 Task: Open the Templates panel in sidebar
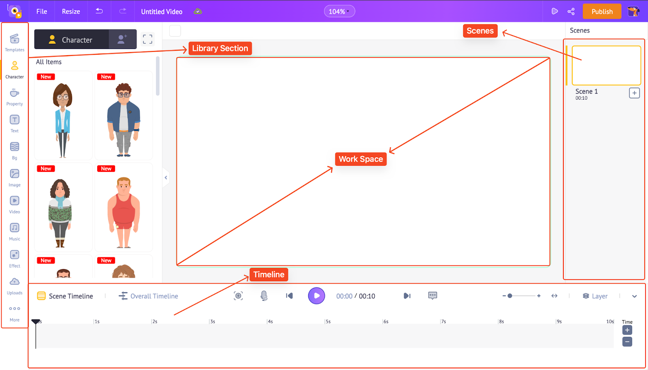[x=15, y=42]
